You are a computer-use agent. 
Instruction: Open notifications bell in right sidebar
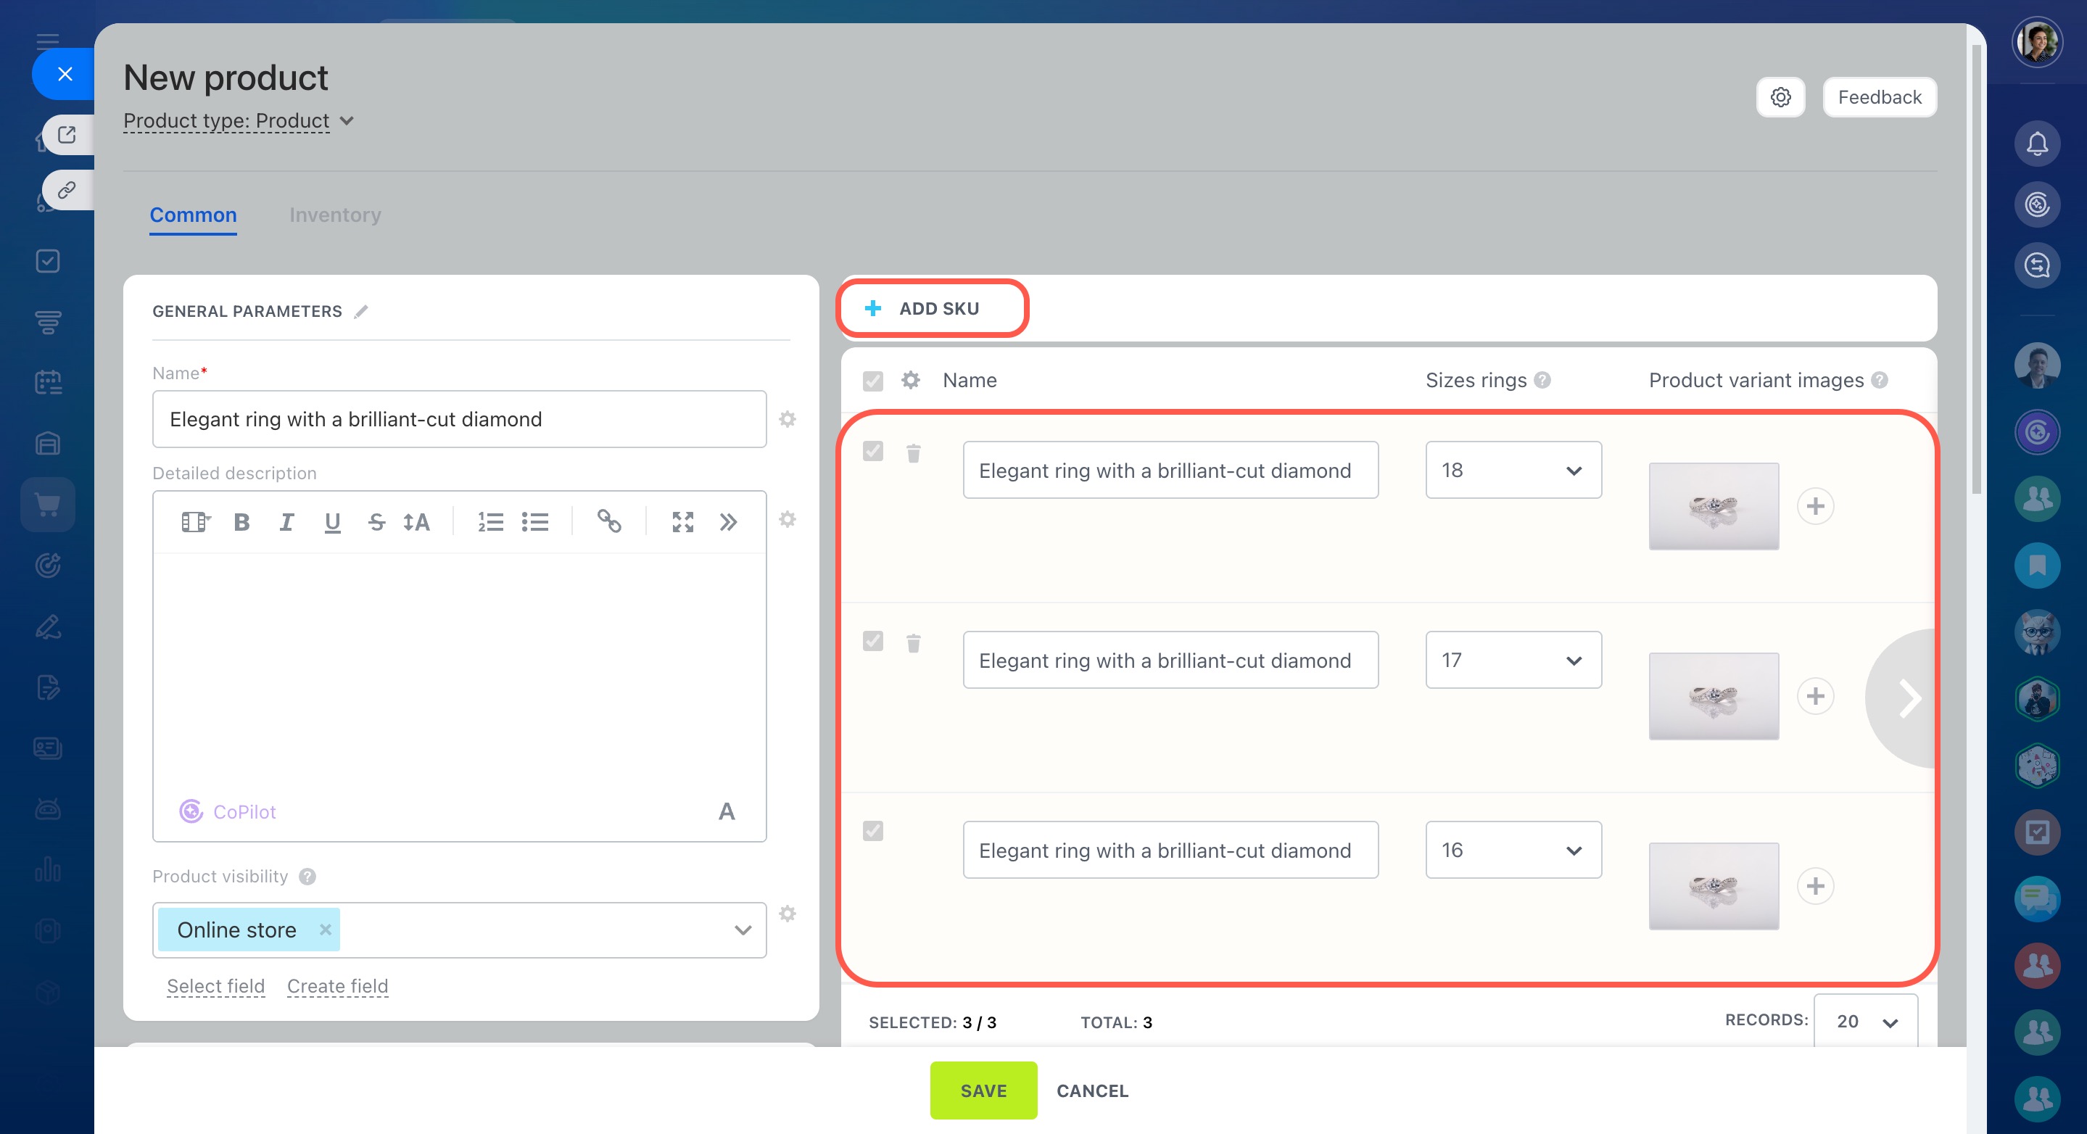pyautogui.click(x=2037, y=144)
